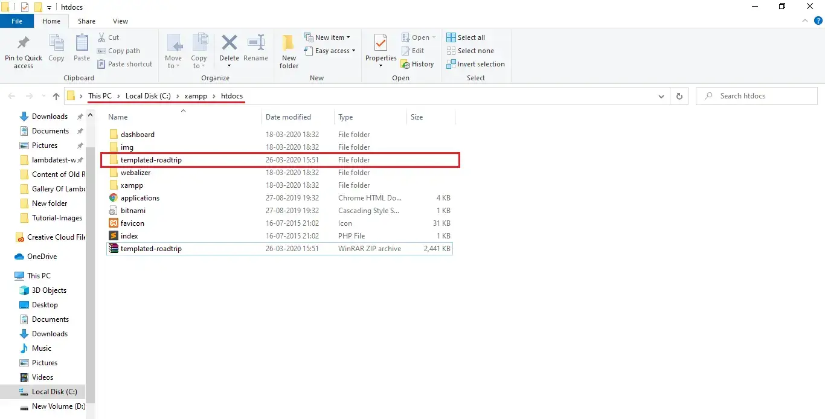Viewport: 825px width, 419px height.
Task: Open the New item dropdown
Action: click(x=329, y=37)
